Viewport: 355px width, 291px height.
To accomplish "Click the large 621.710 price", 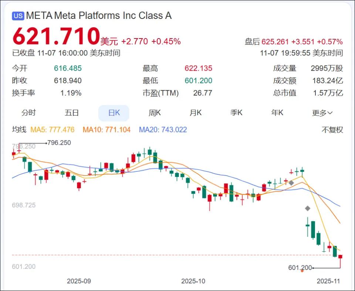I will (x=56, y=36).
